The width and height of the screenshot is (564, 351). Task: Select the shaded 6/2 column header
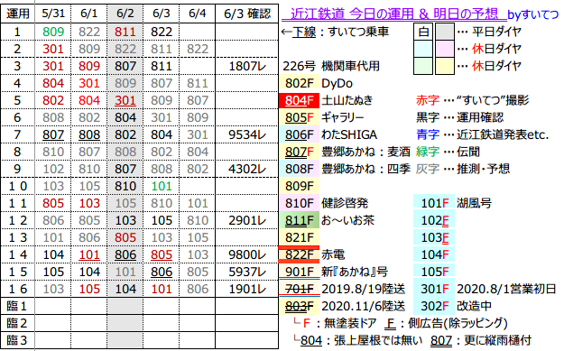click(x=125, y=14)
